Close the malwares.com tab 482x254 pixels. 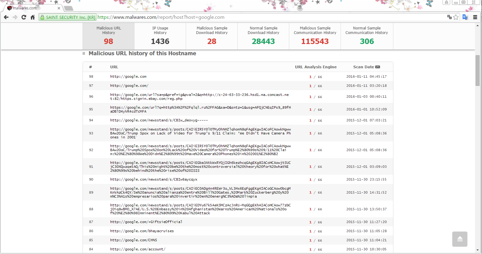59,8
